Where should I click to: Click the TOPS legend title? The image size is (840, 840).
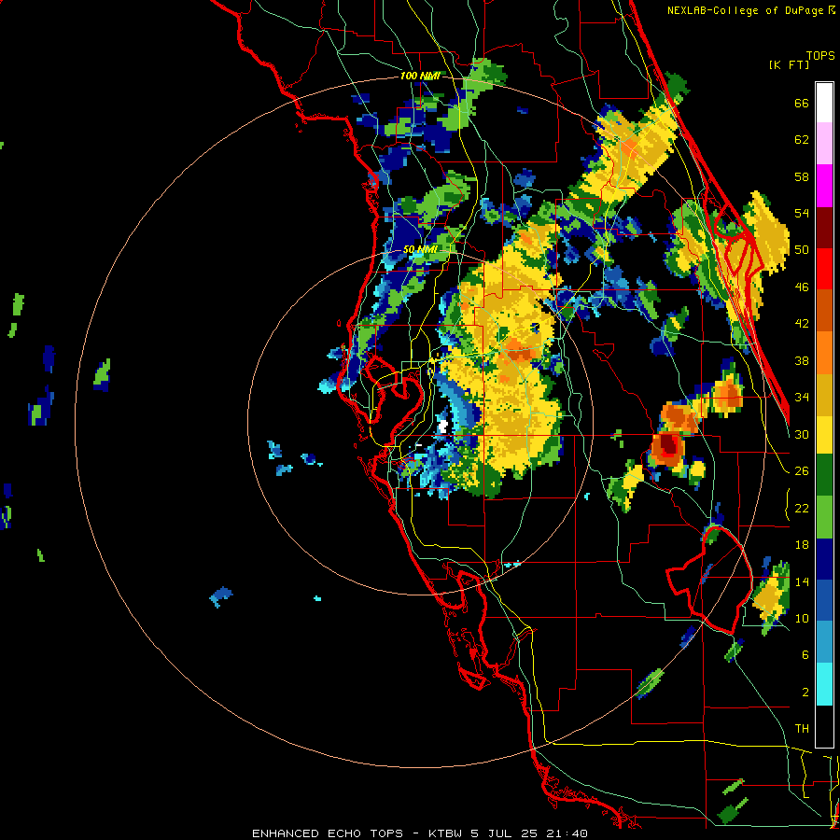coord(820,55)
